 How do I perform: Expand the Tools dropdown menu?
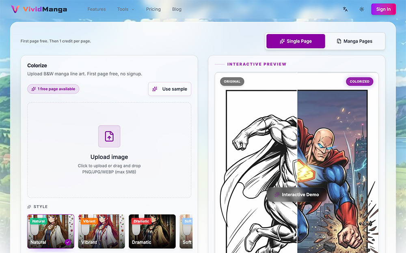click(x=125, y=9)
